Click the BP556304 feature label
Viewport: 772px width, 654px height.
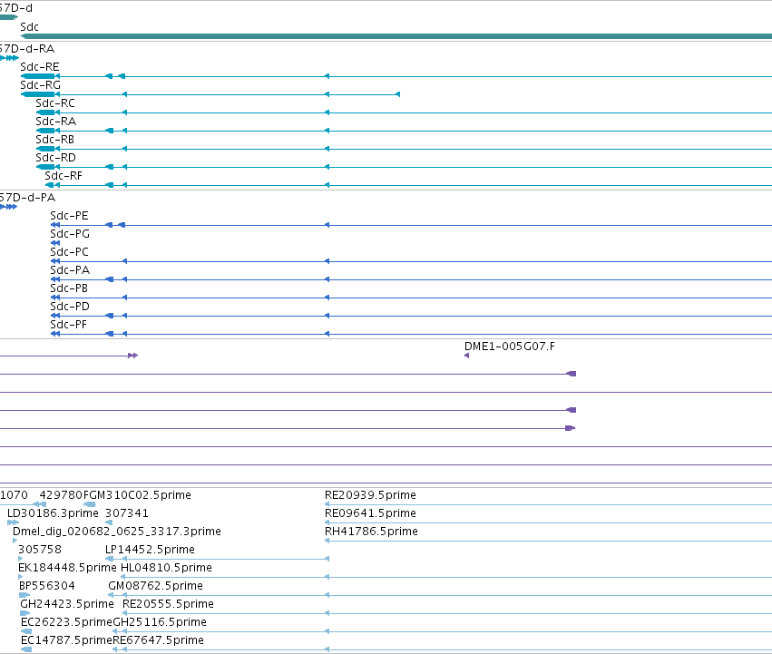point(47,586)
